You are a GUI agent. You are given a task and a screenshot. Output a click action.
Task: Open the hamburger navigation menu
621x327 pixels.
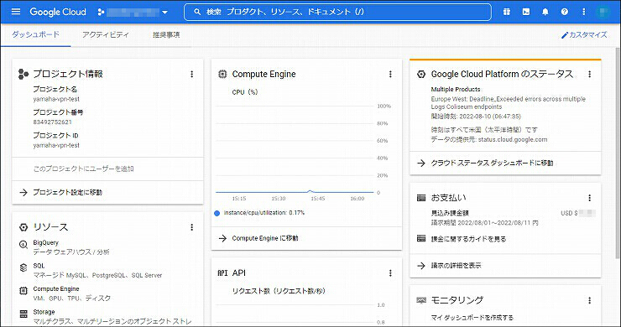(16, 12)
